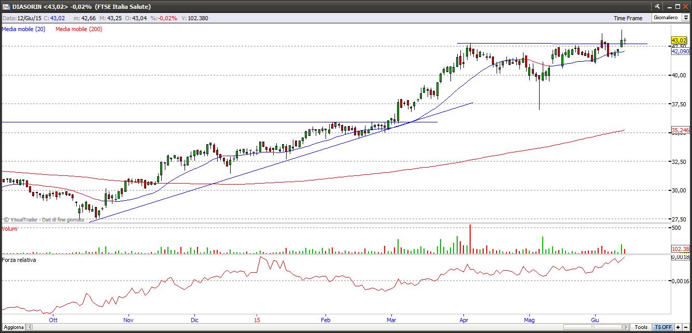
Task: Click the Time Frame label
Action: pyautogui.click(x=628, y=18)
